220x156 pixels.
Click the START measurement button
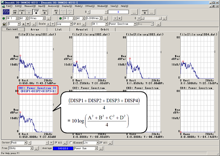(x=22, y=12)
